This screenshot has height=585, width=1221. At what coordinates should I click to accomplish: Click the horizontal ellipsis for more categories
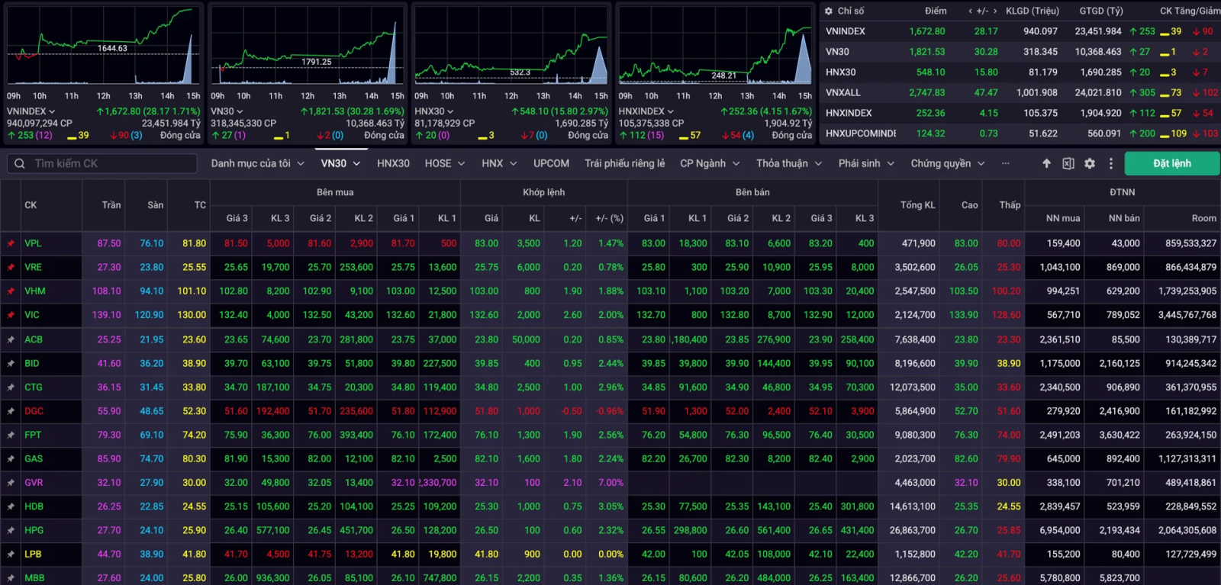pyautogui.click(x=1005, y=163)
